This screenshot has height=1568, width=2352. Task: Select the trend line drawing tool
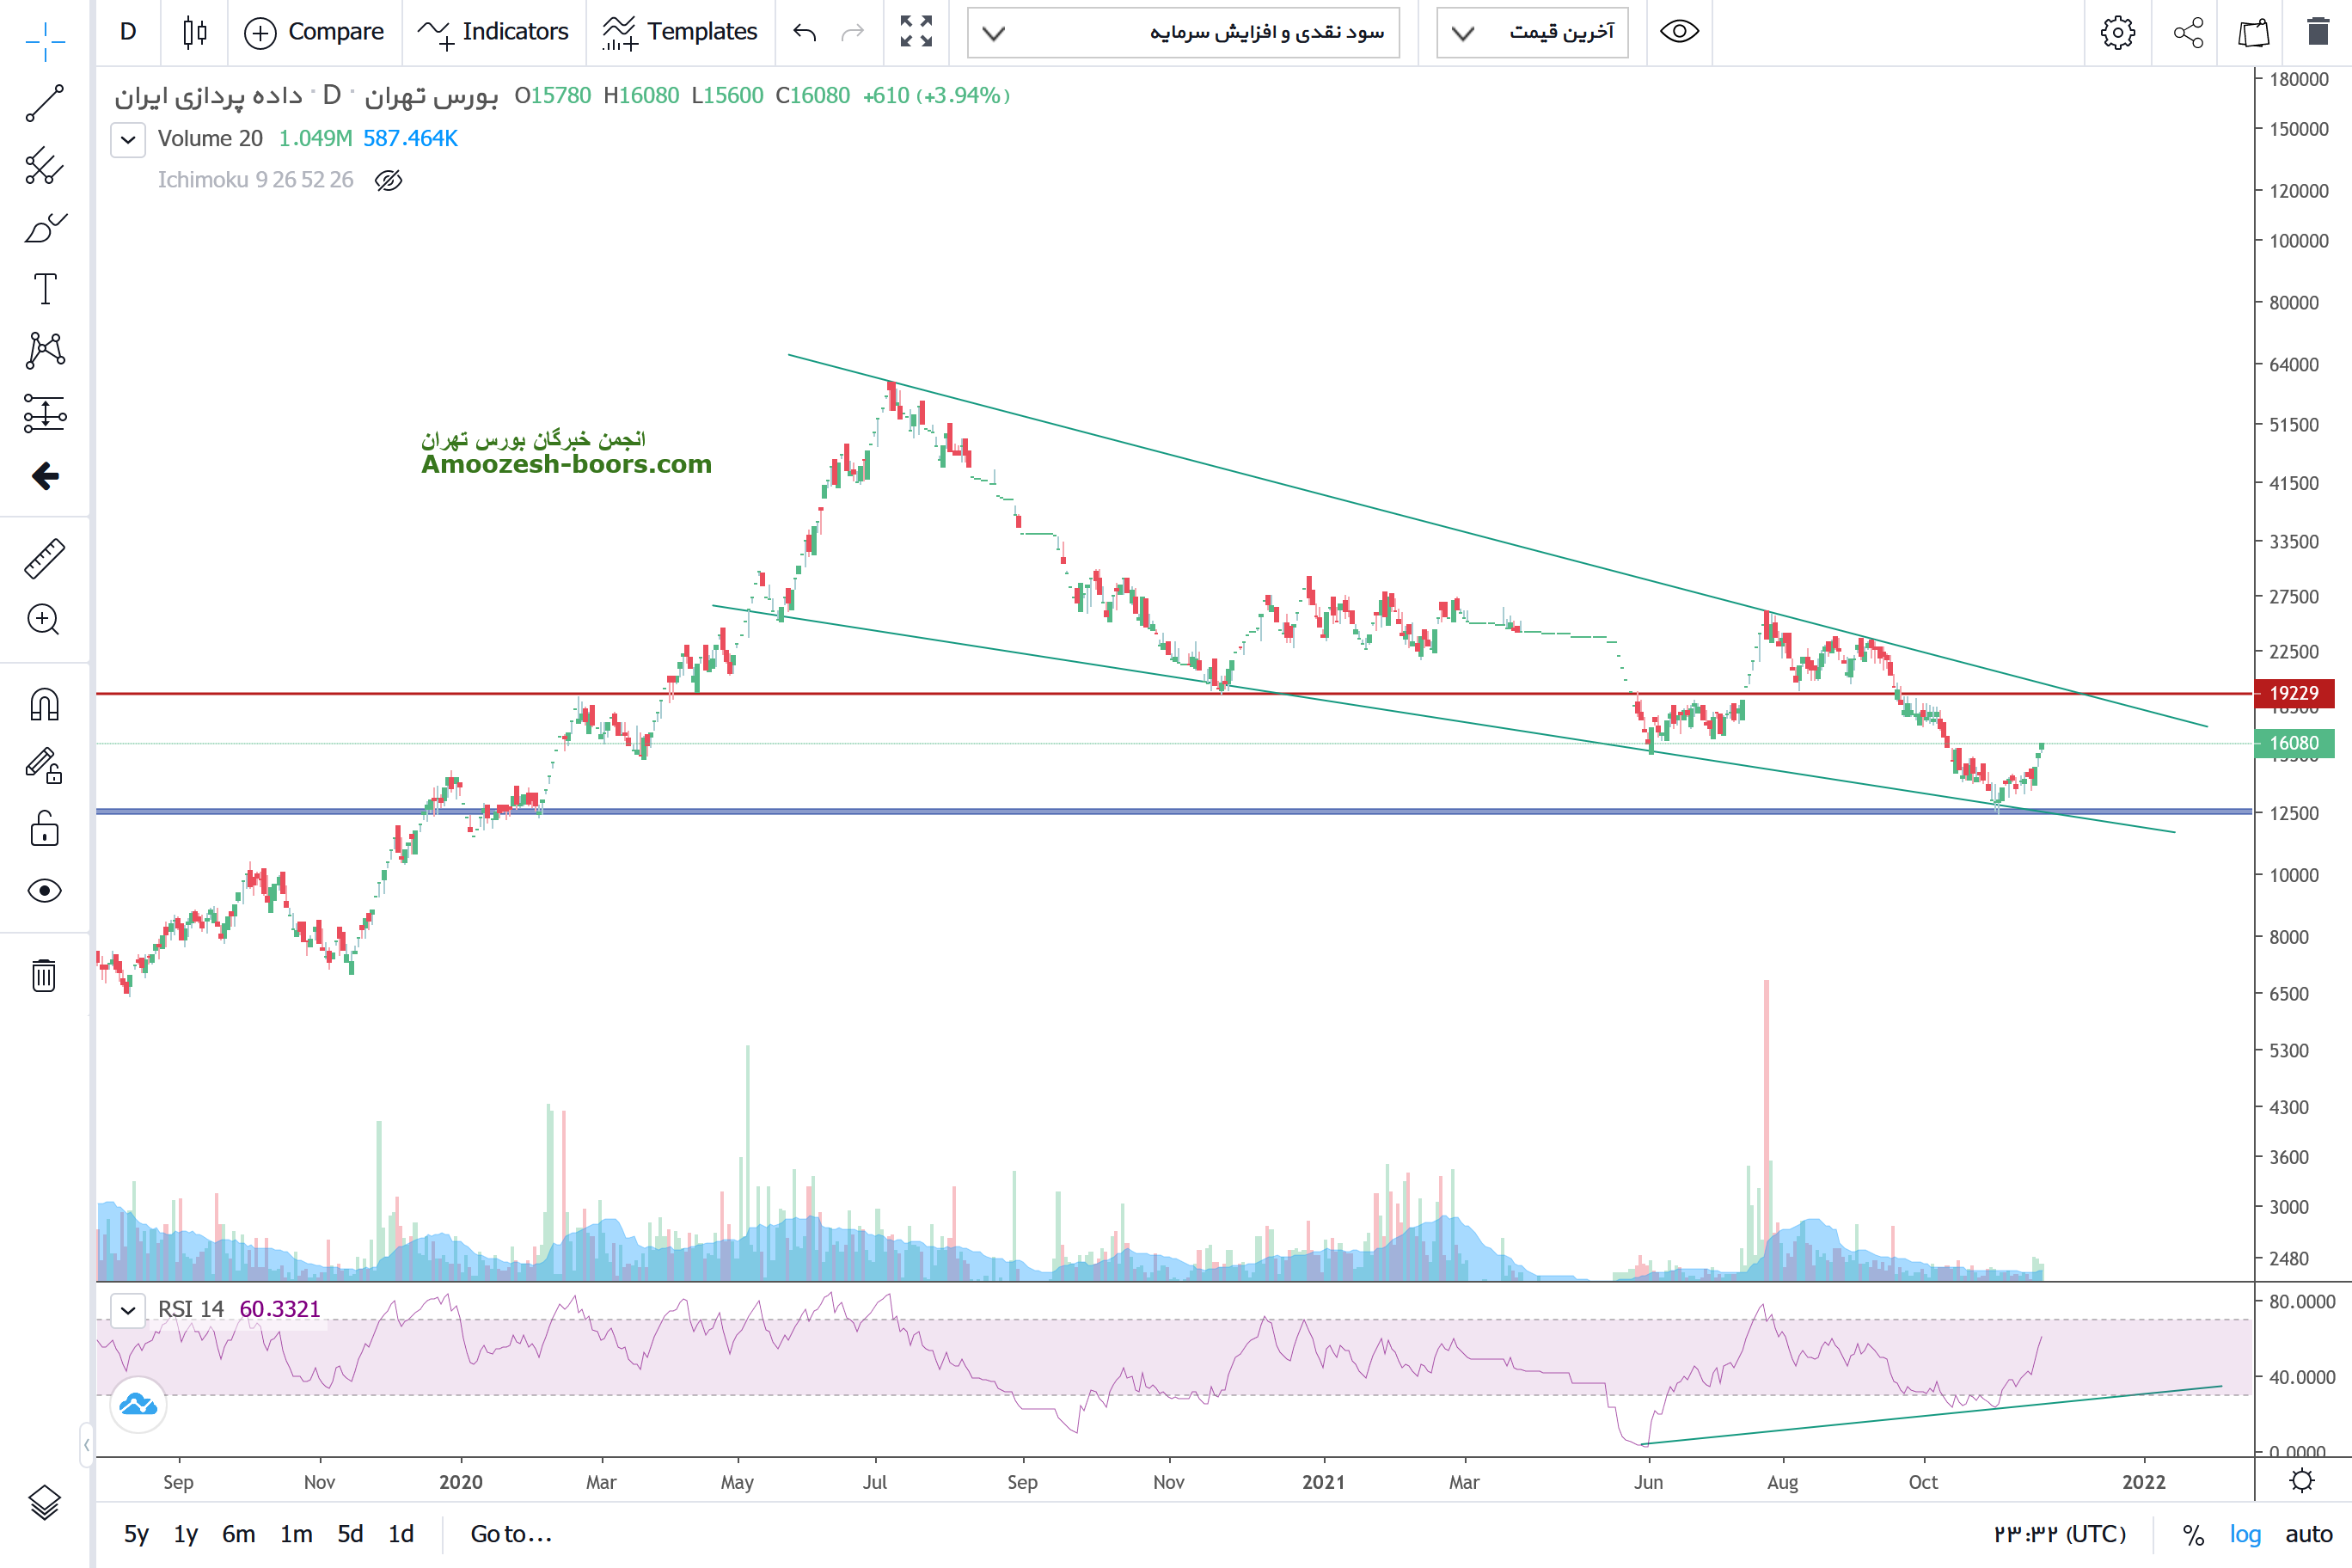pos(45,103)
